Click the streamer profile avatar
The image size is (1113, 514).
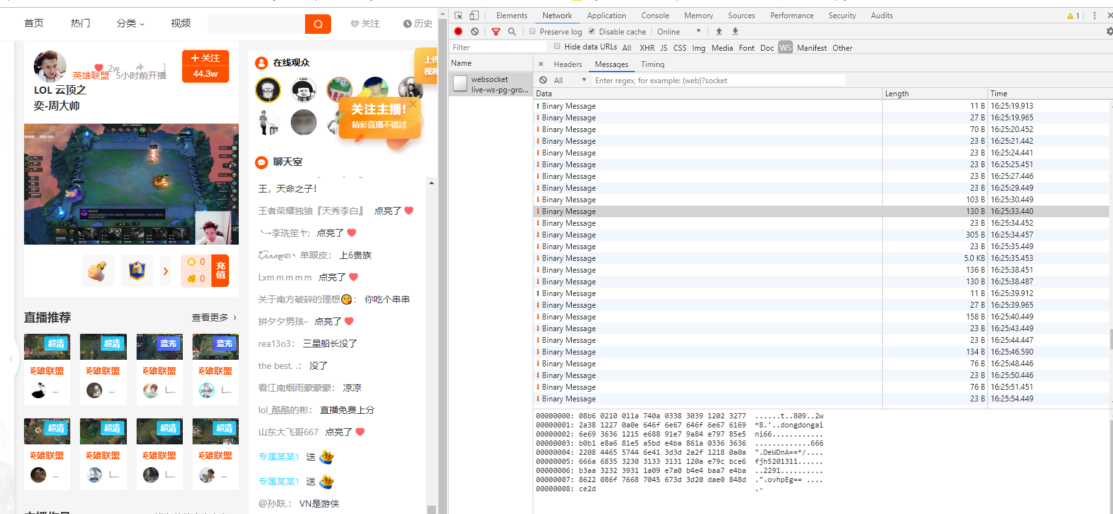[49, 66]
